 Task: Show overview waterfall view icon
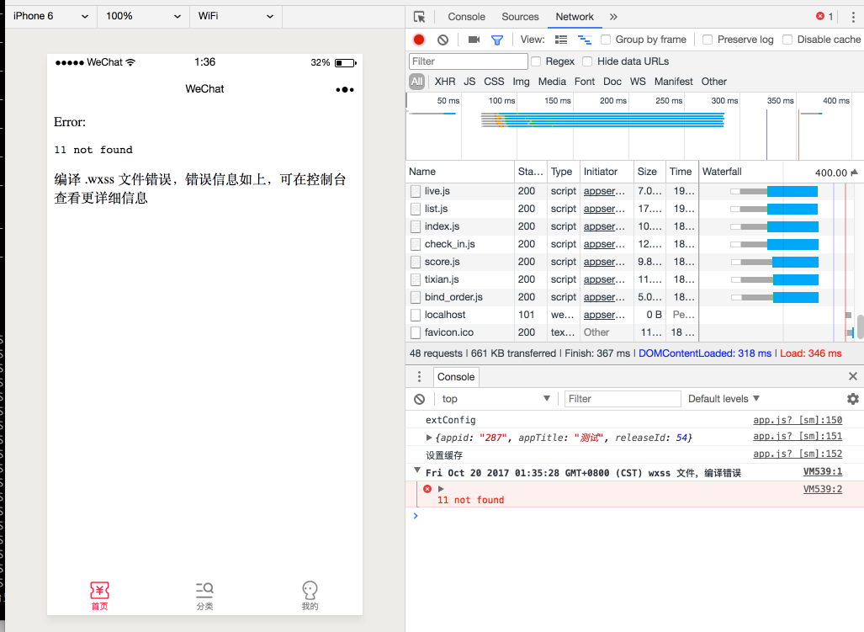point(585,40)
